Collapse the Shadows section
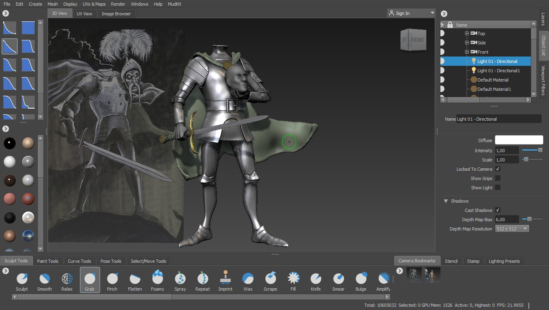The image size is (549, 310). [x=446, y=201]
